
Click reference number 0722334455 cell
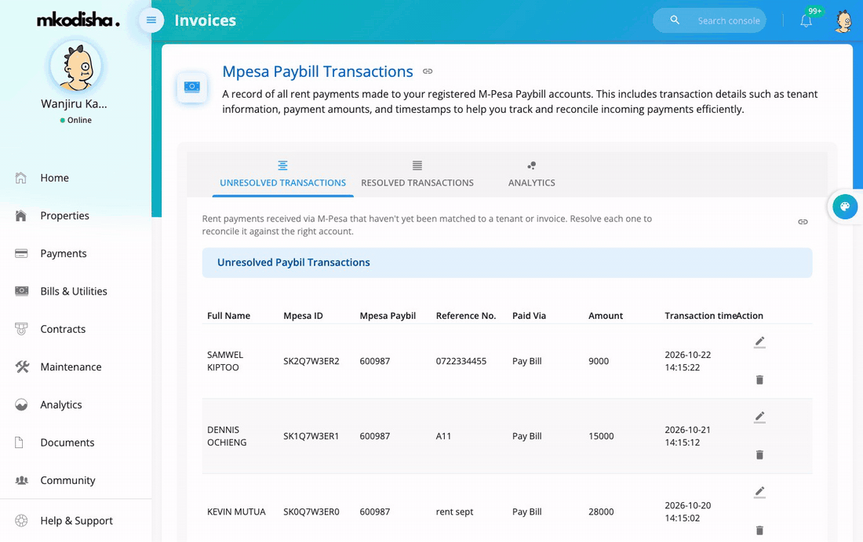461,361
